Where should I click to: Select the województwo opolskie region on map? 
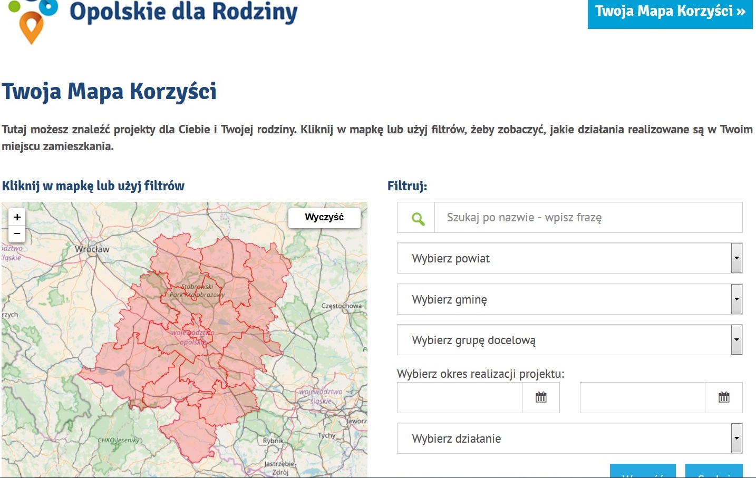click(x=192, y=337)
